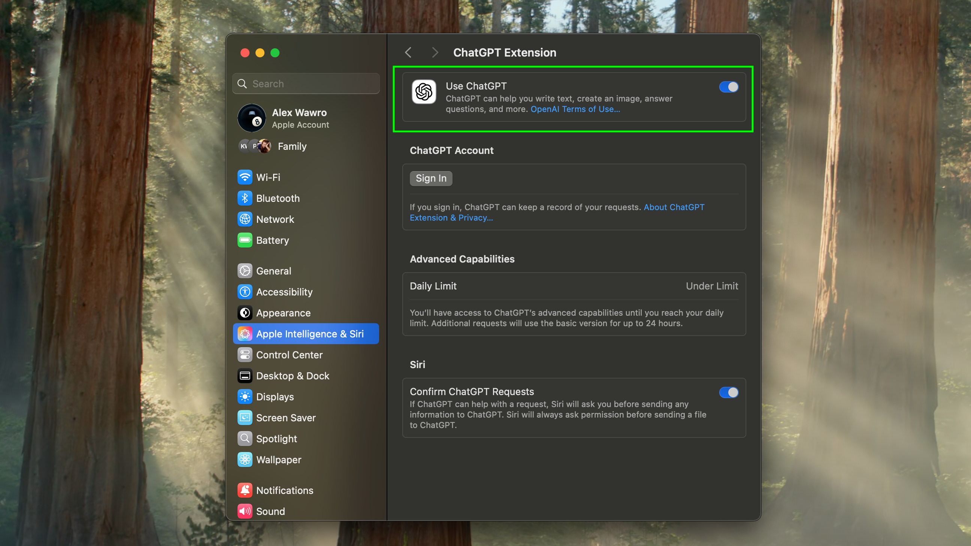Image resolution: width=971 pixels, height=546 pixels.
Task: Open Wallpaper flower icon in sidebar
Action: click(245, 459)
